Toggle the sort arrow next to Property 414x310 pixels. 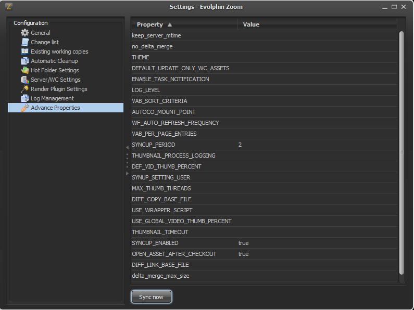coord(170,24)
